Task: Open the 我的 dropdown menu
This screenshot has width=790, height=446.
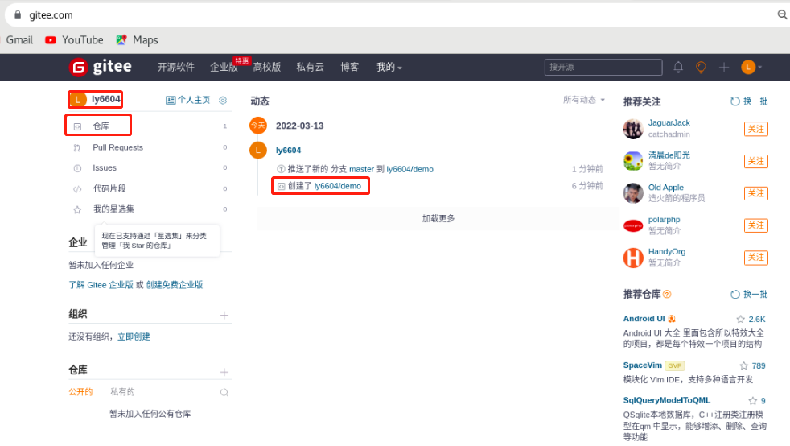Action: pos(389,67)
